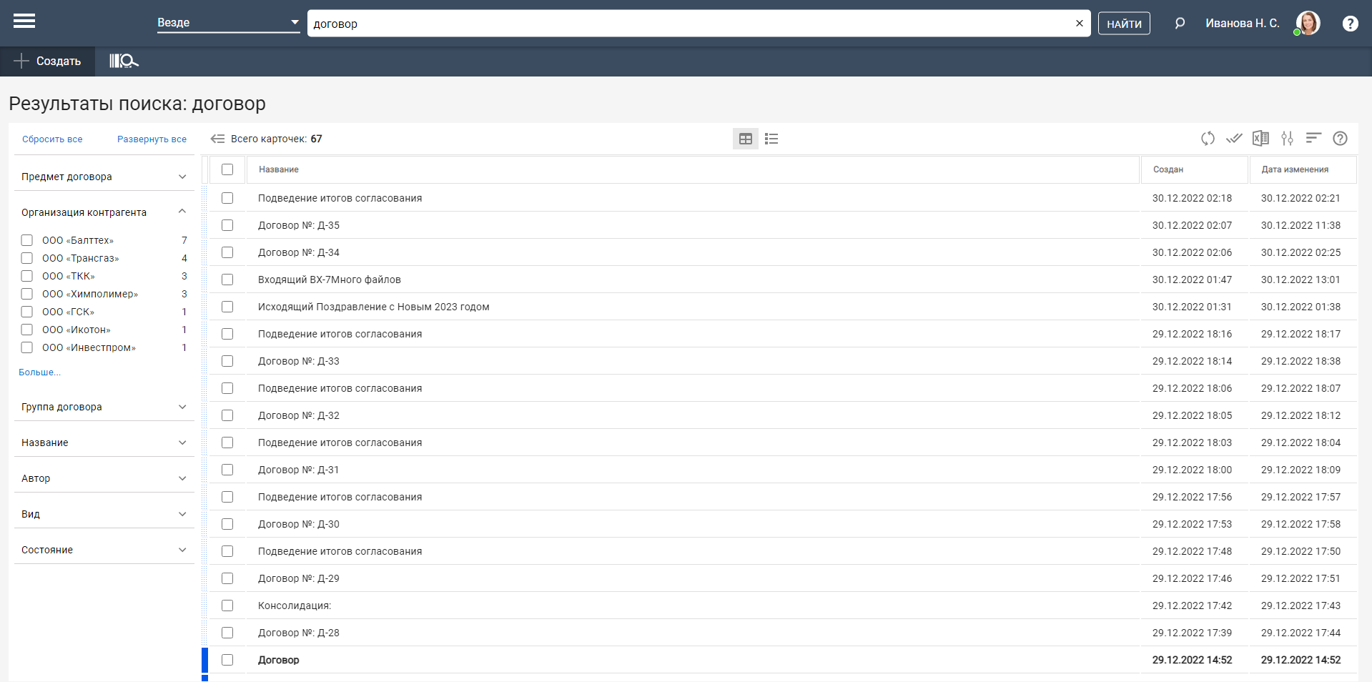1372x682 pixels.
Task: Click the Сбросить все link
Action: [x=52, y=139]
